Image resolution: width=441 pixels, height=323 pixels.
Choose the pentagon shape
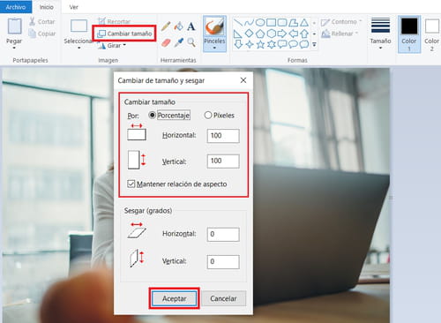coord(260,34)
